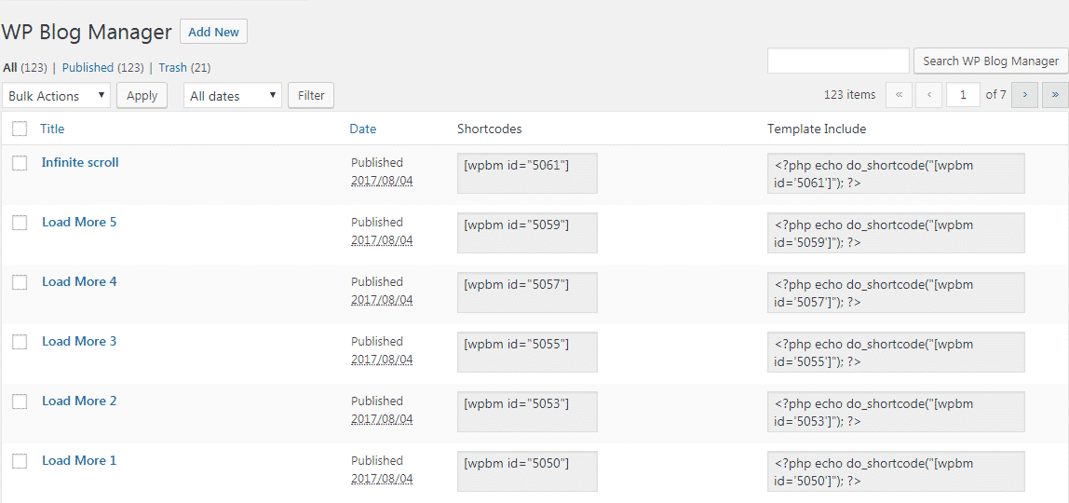Open the Load More 2 entry
1069x503 pixels.
coord(79,401)
